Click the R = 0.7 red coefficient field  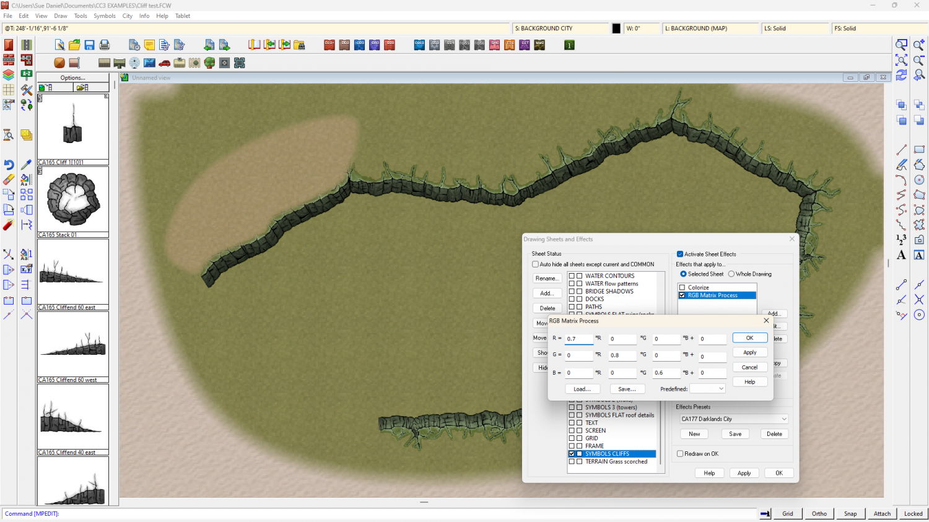[578, 339]
